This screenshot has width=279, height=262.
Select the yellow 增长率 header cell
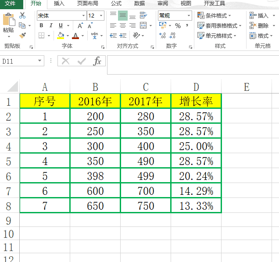pyautogui.click(x=196, y=101)
